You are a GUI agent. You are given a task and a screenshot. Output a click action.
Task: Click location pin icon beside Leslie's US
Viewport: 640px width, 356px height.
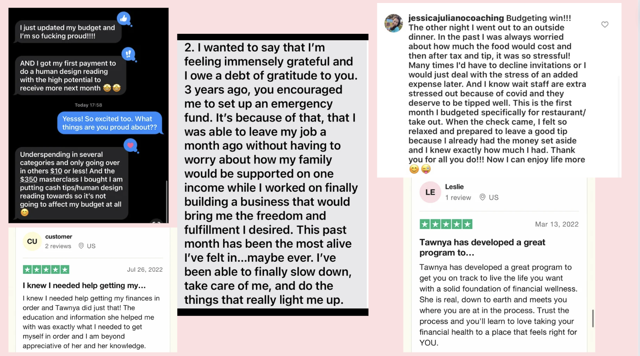(x=482, y=197)
